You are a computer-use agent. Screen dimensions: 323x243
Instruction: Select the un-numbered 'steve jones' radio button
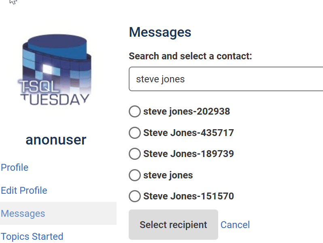(134, 175)
